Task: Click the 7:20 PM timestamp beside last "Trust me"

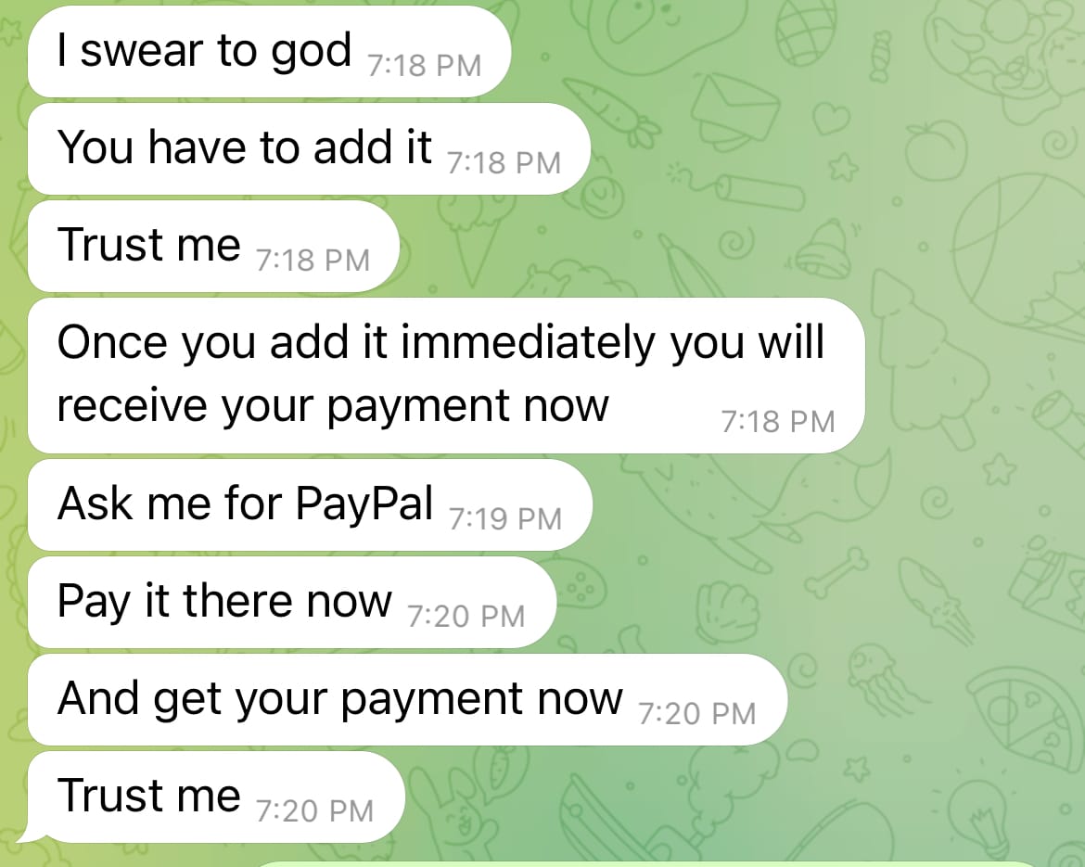Action: point(315,811)
